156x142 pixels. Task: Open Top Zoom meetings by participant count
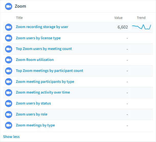[x=50, y=71]
